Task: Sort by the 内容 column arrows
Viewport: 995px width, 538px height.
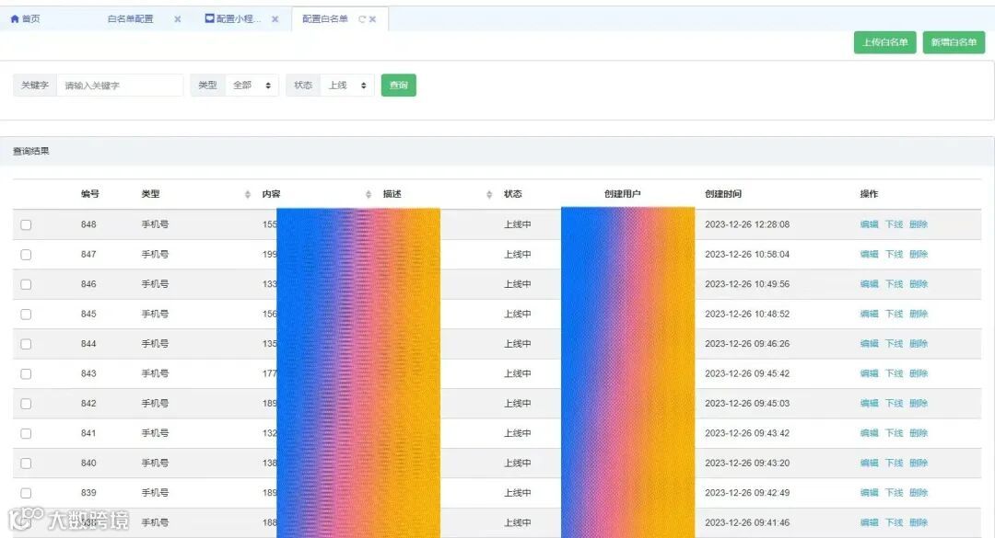Action: tap(368, 194)
